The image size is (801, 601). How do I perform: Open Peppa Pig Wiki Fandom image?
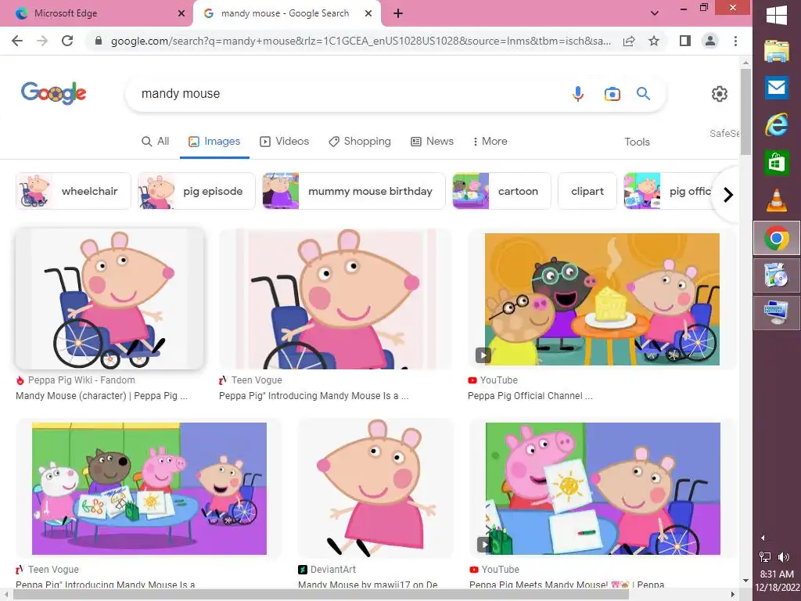[110, 299]
